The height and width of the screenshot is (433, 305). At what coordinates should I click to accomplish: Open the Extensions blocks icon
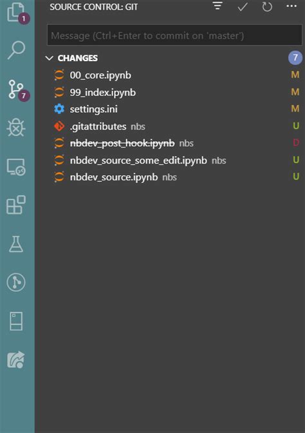coord(16,205)
